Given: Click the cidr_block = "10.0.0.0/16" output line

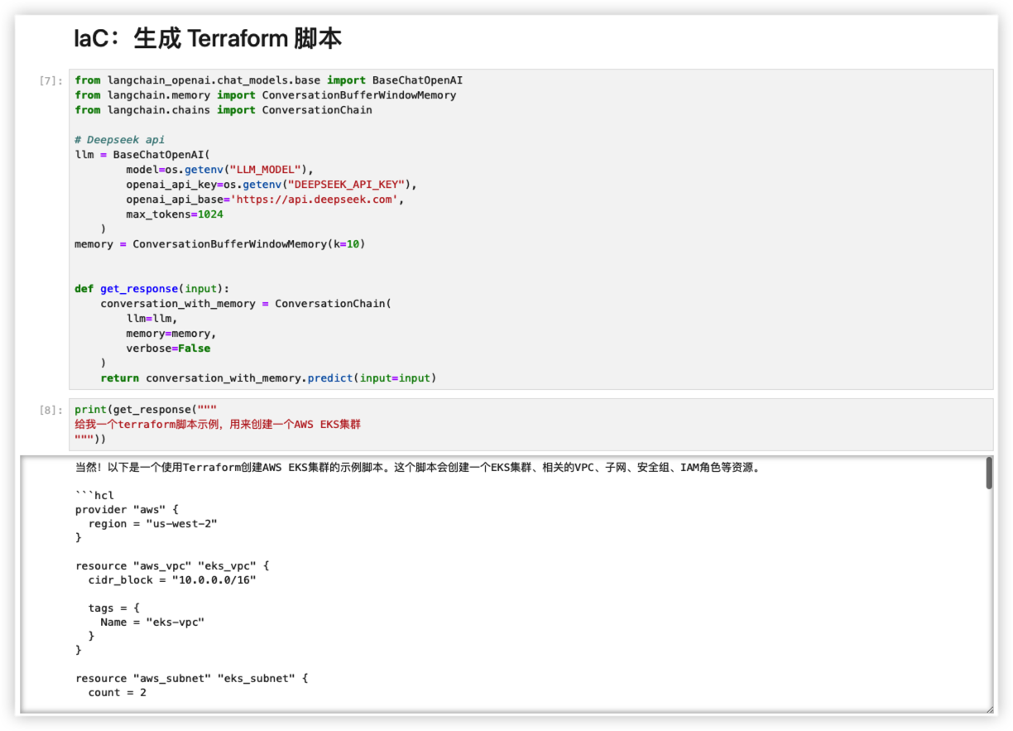Looking at the screenshot, I should [x=172, y=580].
